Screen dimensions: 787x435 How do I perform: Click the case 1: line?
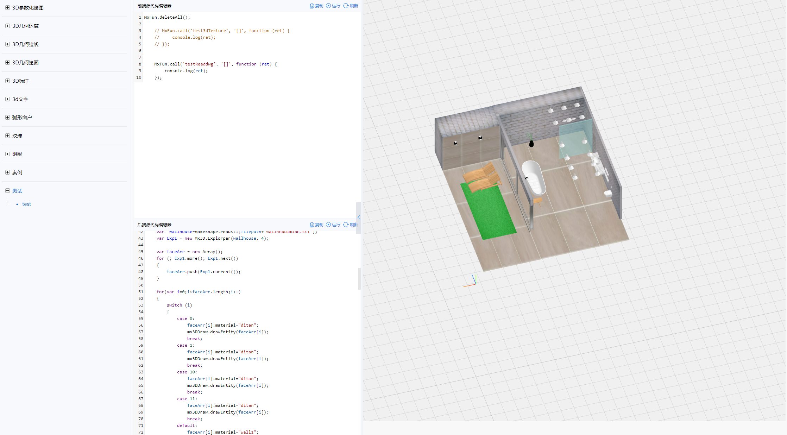tap(186, 345)
